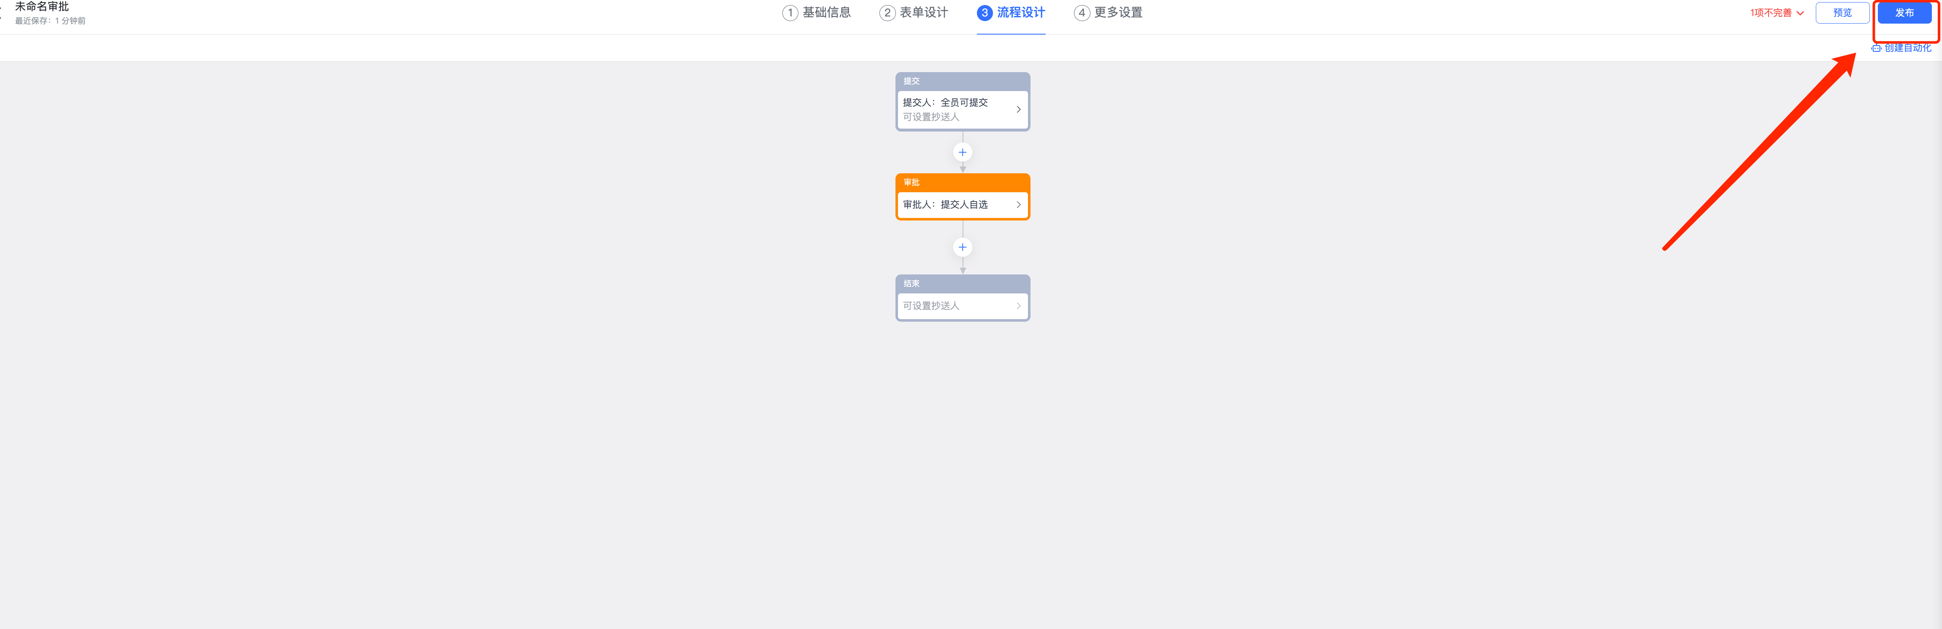
Task: Click the robot icon beside 创建自动化
Action: click(1877, 48)
